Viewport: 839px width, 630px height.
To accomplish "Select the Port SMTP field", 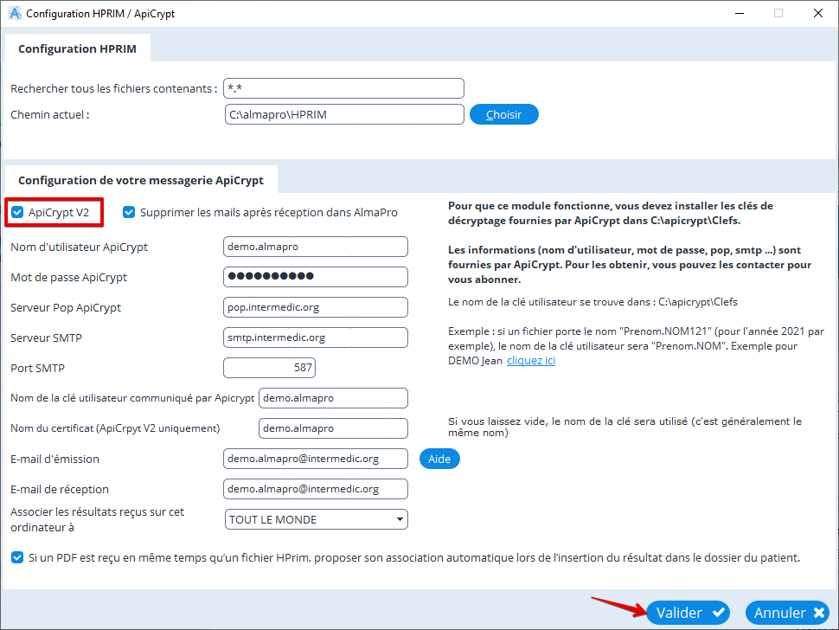I will point(269,368).
